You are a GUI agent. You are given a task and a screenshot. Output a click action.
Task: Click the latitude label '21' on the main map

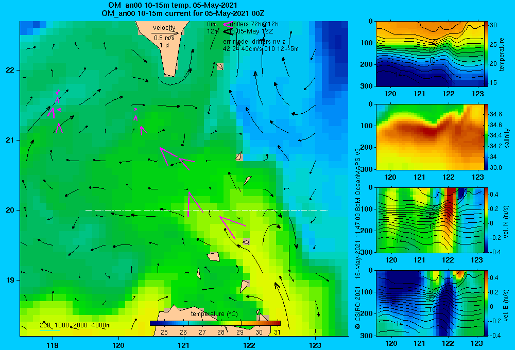(x=10, y=140)
